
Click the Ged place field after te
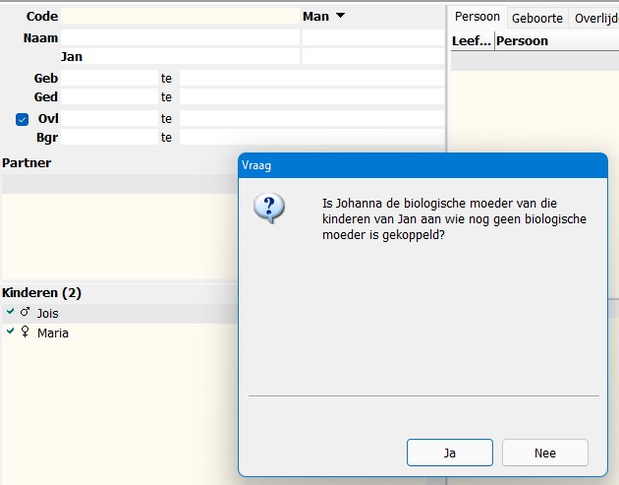point(310,97)
